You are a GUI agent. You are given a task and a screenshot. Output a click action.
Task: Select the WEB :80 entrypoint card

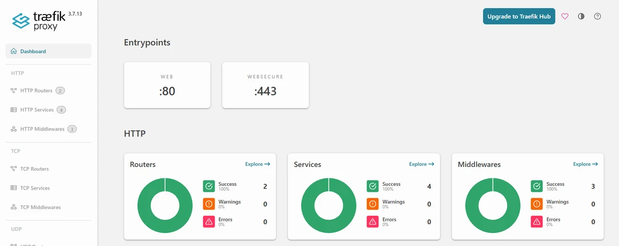click(x=167, y=85)
